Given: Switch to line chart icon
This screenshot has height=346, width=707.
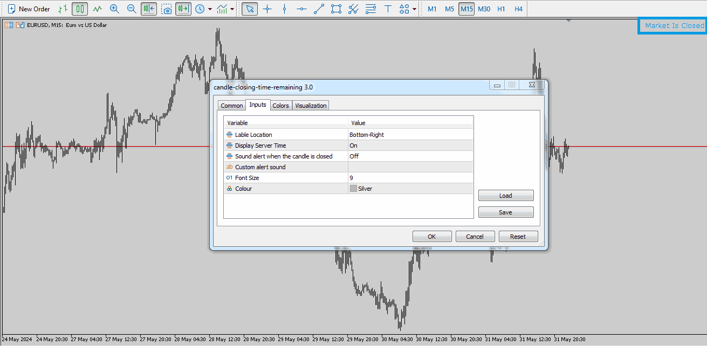Looking at the screenshot, I should point(97,9).
